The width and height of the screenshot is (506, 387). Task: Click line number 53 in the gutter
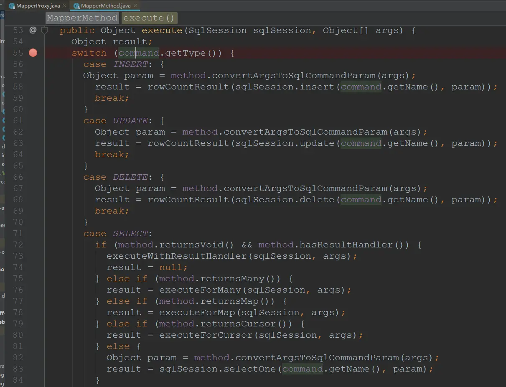[18, 30]
